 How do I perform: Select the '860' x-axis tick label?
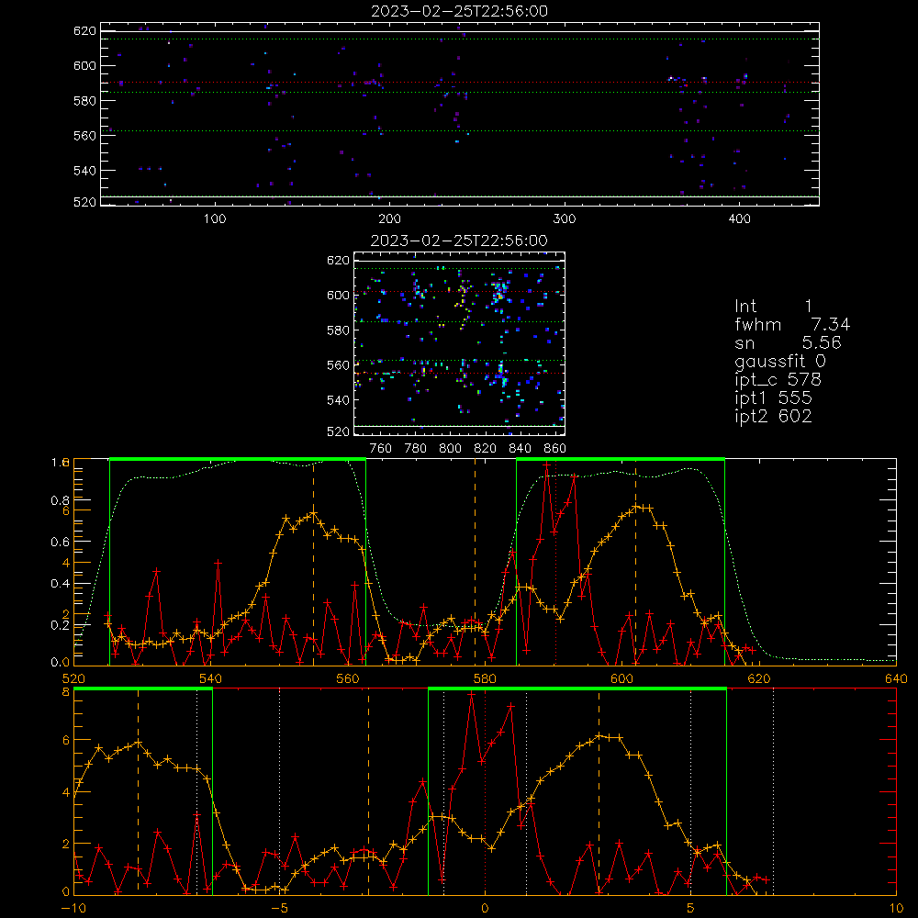pyautogui.click(x=555, y=449)
